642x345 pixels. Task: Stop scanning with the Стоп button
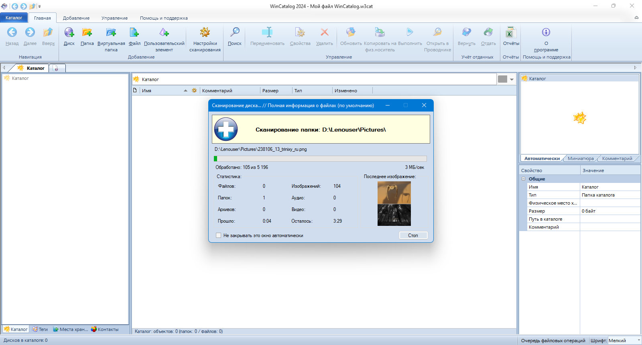413,235
